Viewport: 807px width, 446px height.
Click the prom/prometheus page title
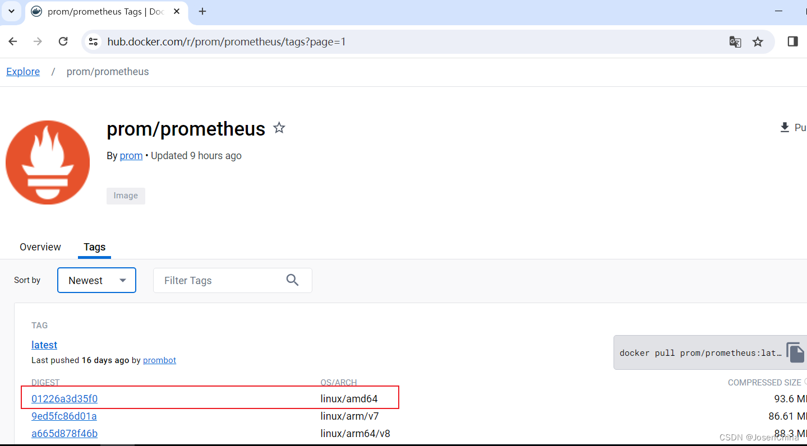(x=186, y=129)
